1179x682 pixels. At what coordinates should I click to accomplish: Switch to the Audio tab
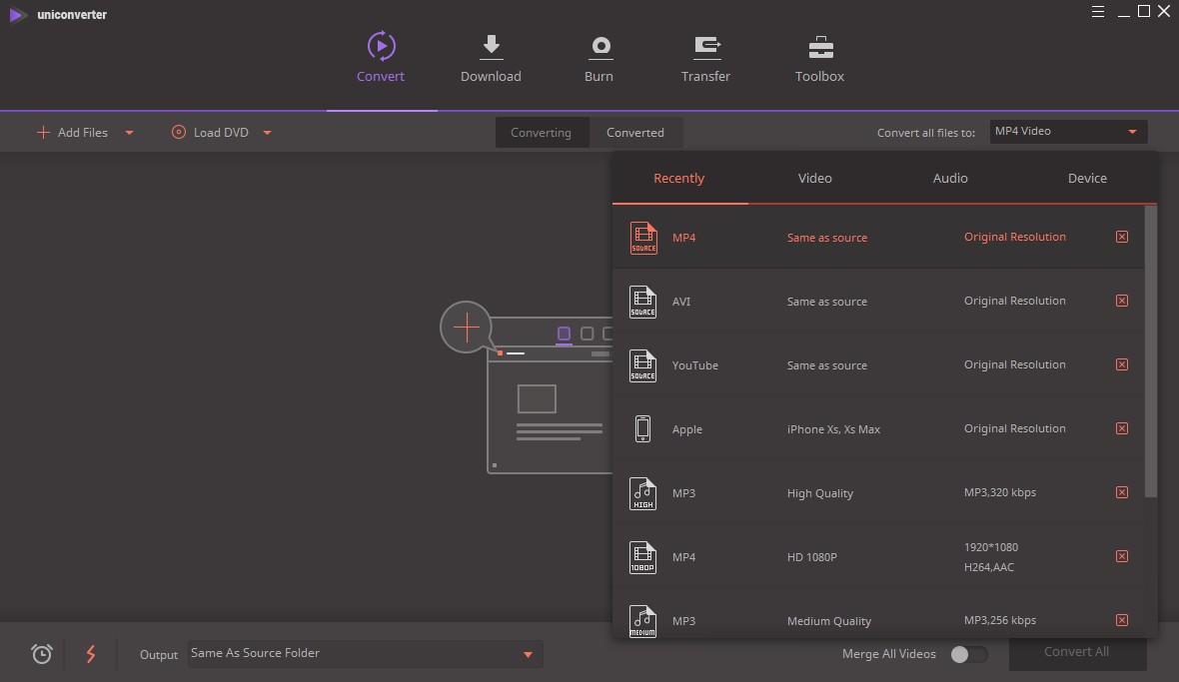949,178
